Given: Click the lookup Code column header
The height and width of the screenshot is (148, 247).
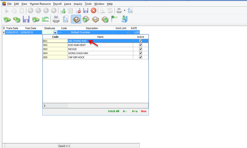Looking at the screenshot, I should coord(55,37).
